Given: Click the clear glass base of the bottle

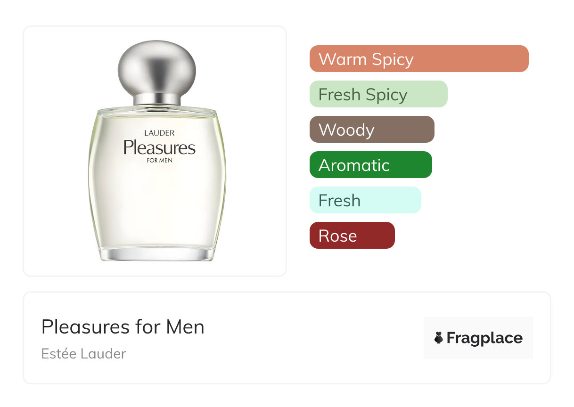Looking at the screenshot, I should click(x=157, y=252).
